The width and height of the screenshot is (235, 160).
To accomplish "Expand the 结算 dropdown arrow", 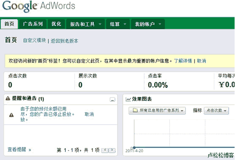I will coord(125,24).
